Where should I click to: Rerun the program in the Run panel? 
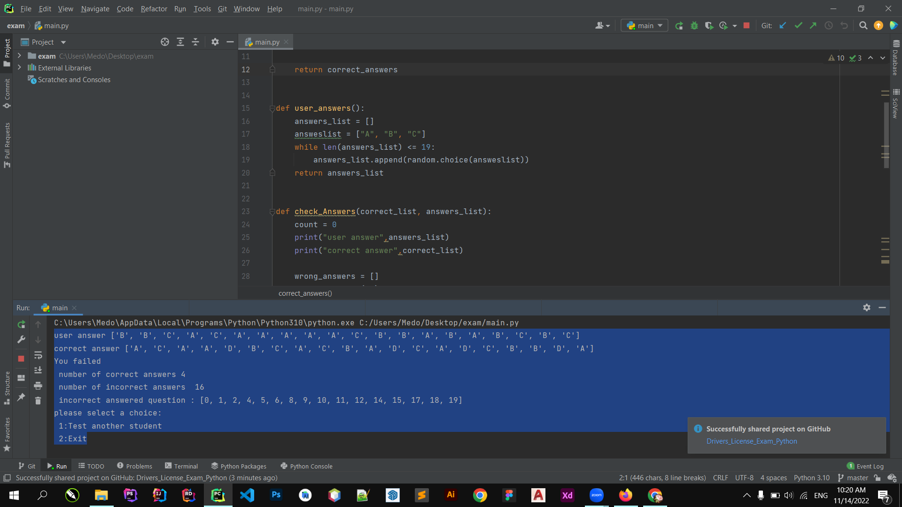point(21,324)
